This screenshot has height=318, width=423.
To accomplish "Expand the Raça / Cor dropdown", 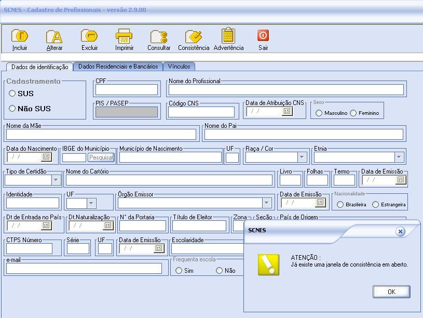I will click(x=302, y=157).
